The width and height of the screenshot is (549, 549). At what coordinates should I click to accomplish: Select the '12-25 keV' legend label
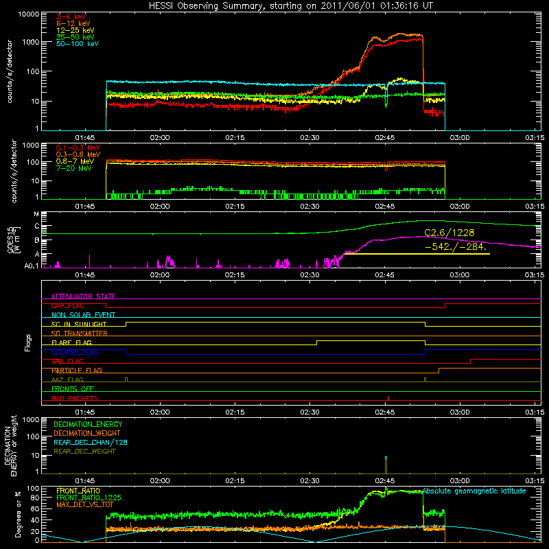pyautogui.click(x=75, y=30)
